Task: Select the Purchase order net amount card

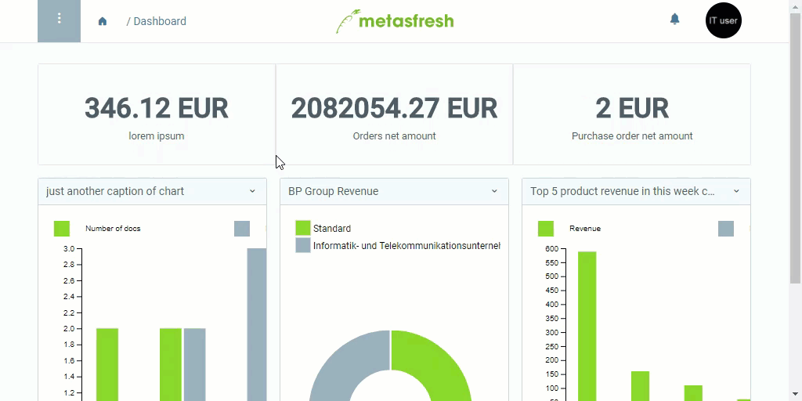Action: point(632,114)
